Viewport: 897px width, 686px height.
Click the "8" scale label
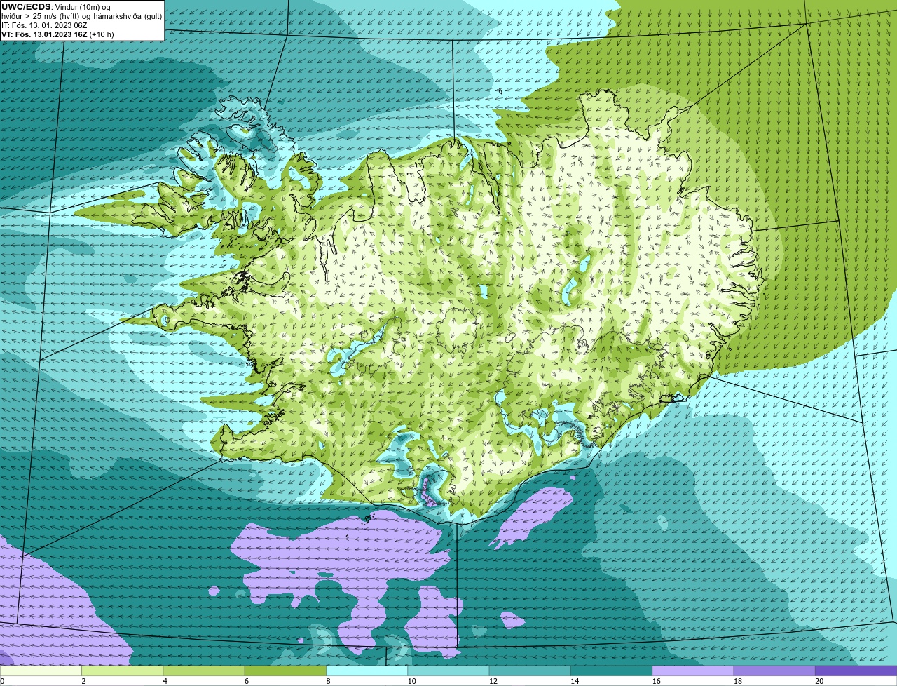click(328, 681)
